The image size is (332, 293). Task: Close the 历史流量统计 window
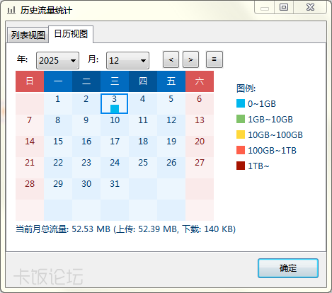(310, 7)
